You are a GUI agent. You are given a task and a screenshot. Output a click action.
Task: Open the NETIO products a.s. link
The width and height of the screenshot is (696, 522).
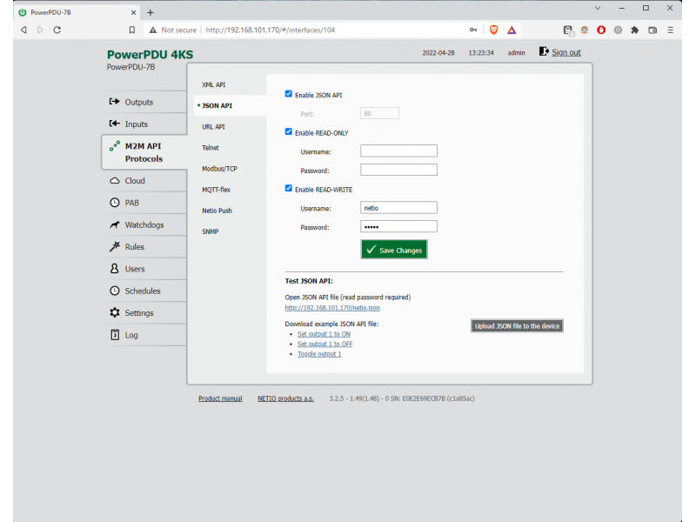click(286, 398)
